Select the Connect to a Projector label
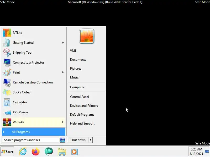 click(28, 63)
